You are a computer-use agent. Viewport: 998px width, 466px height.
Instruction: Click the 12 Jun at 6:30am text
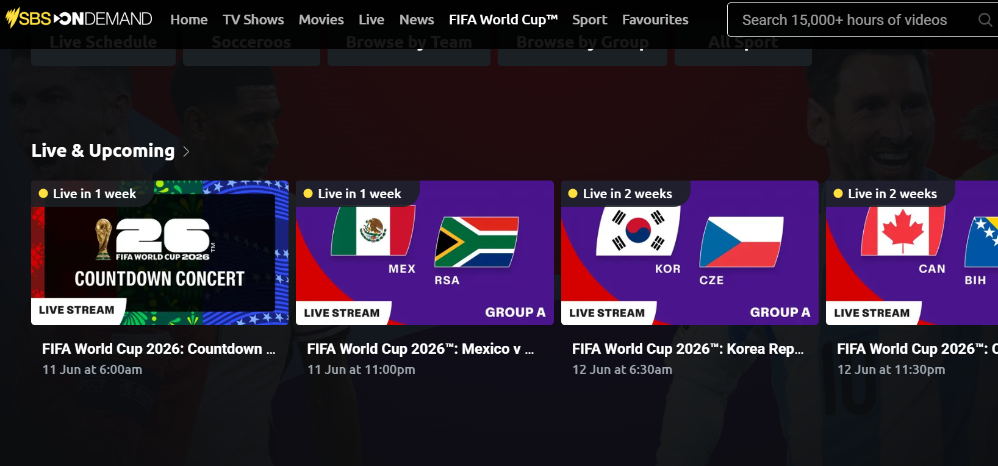622,370
